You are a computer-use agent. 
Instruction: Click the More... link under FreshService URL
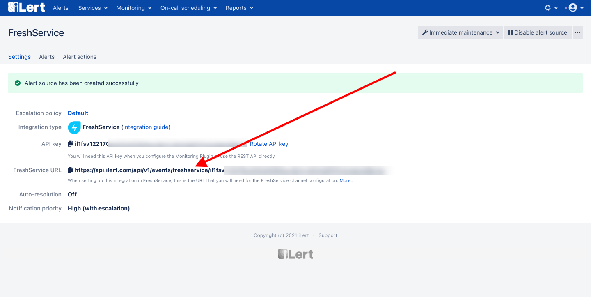[x=347, y=180]
